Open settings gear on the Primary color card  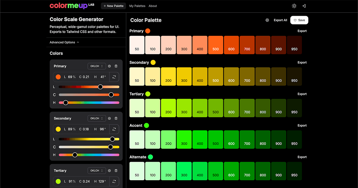[109, 66]
